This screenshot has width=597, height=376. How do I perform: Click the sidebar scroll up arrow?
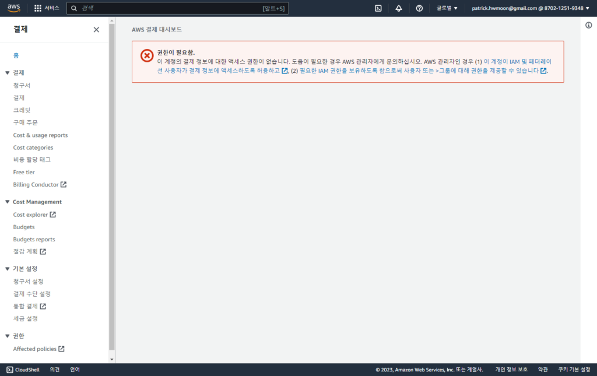tap(112, 20)
